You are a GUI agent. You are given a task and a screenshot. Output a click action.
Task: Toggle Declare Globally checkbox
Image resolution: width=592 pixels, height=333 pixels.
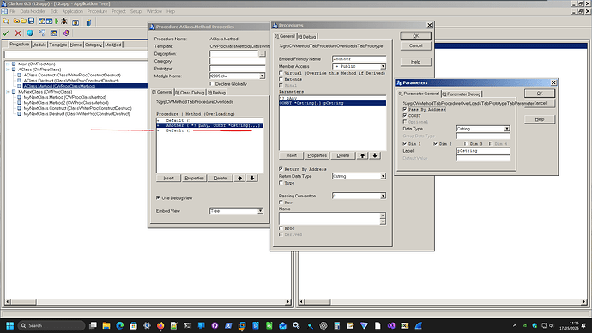[212, 84]
